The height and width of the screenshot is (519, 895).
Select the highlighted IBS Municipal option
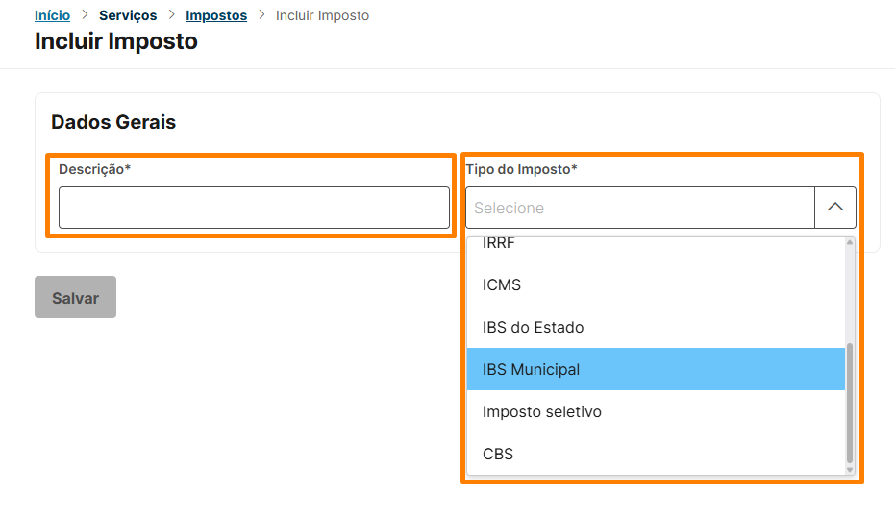point(531,369)
